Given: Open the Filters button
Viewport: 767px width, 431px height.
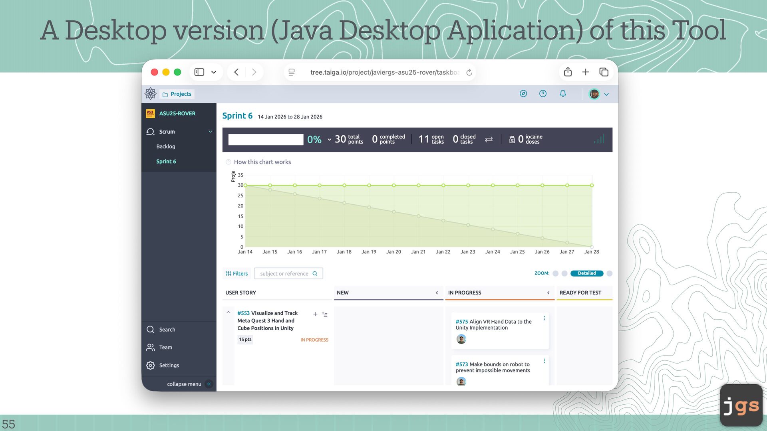Looking at the screenshot, I should click(x=237, y=274).
